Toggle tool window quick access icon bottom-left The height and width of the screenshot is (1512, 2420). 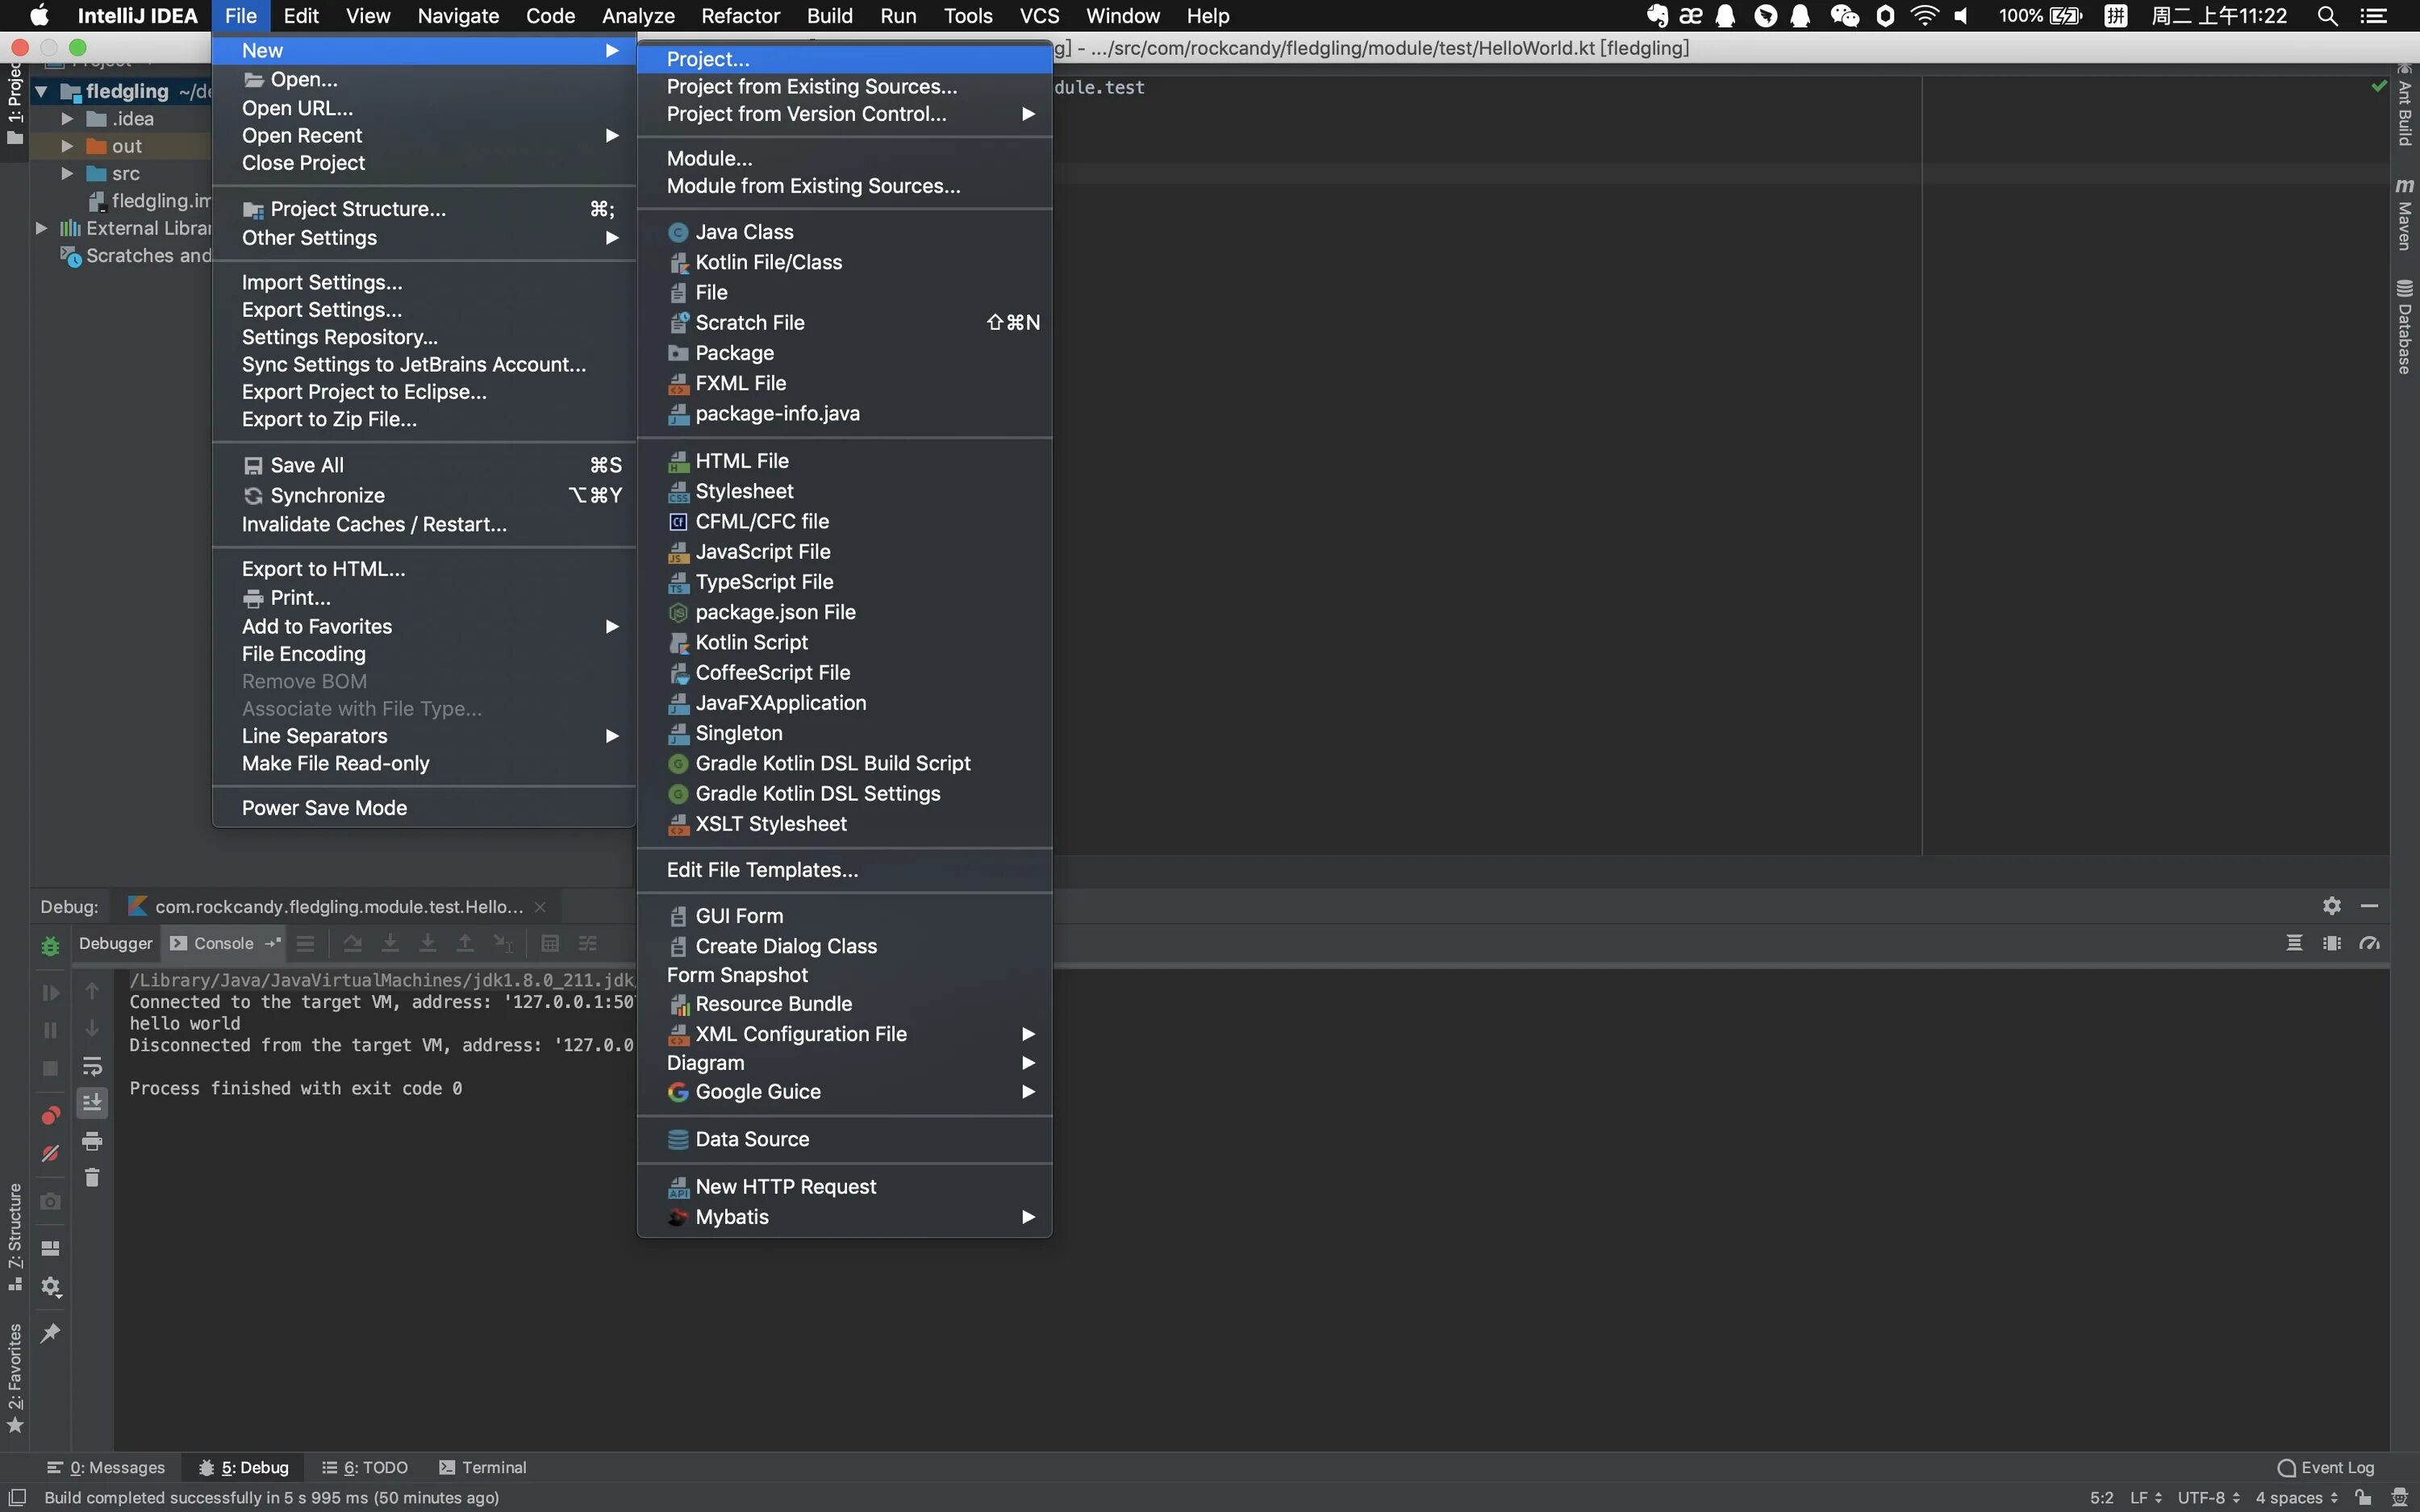pos(17,1497)
